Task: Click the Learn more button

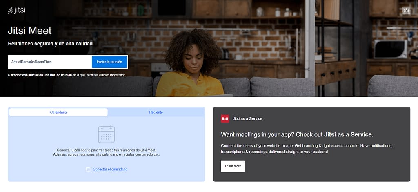Action: pos(233,166)
